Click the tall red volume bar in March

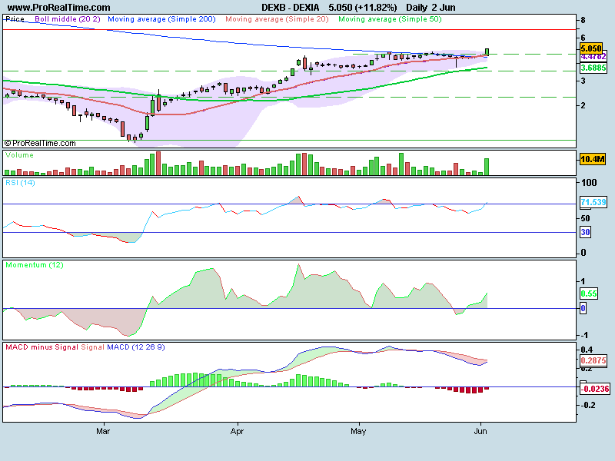[x=158, y=164]
